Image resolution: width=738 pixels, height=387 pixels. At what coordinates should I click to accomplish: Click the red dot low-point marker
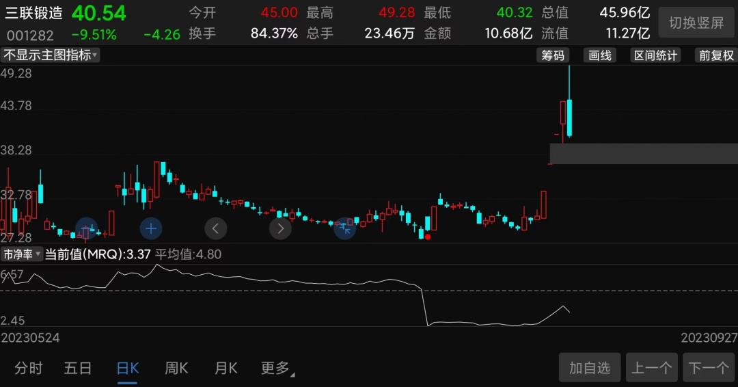[427, 237]
